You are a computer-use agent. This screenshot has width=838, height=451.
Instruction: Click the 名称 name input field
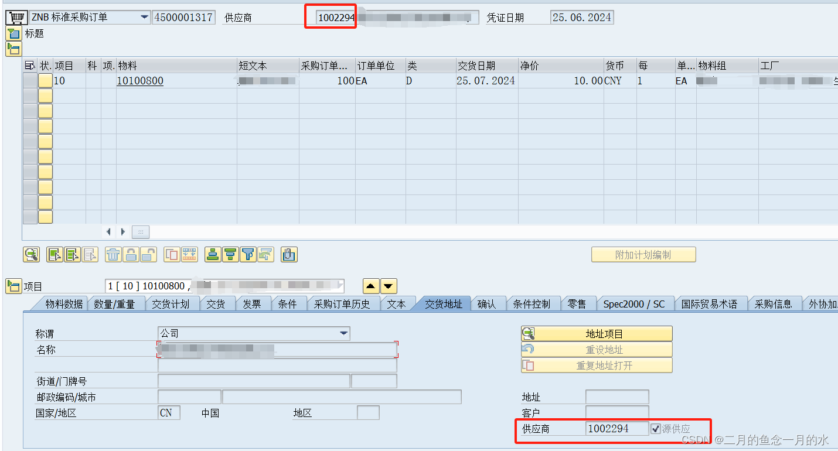pyautogui.click(x=277, y=350)
